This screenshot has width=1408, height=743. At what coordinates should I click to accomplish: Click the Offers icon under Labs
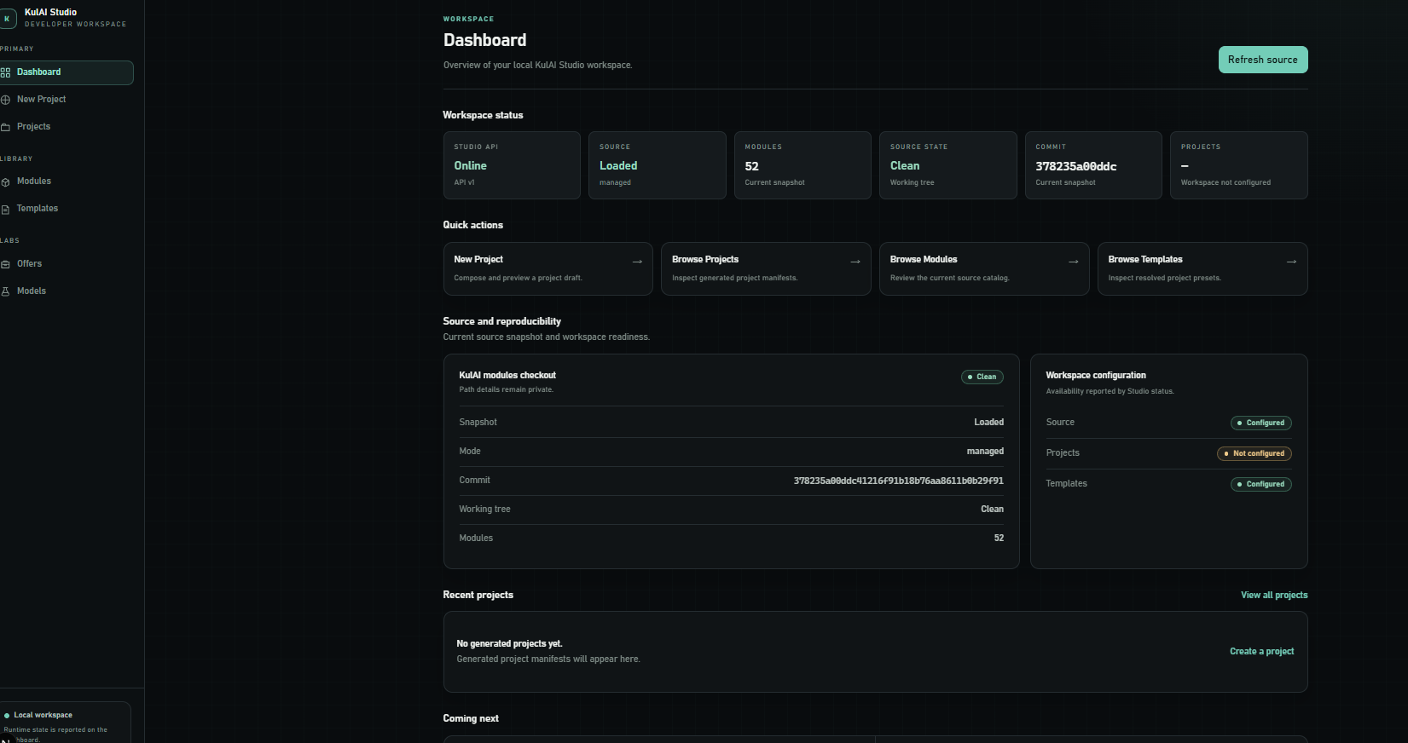point(5,264)
